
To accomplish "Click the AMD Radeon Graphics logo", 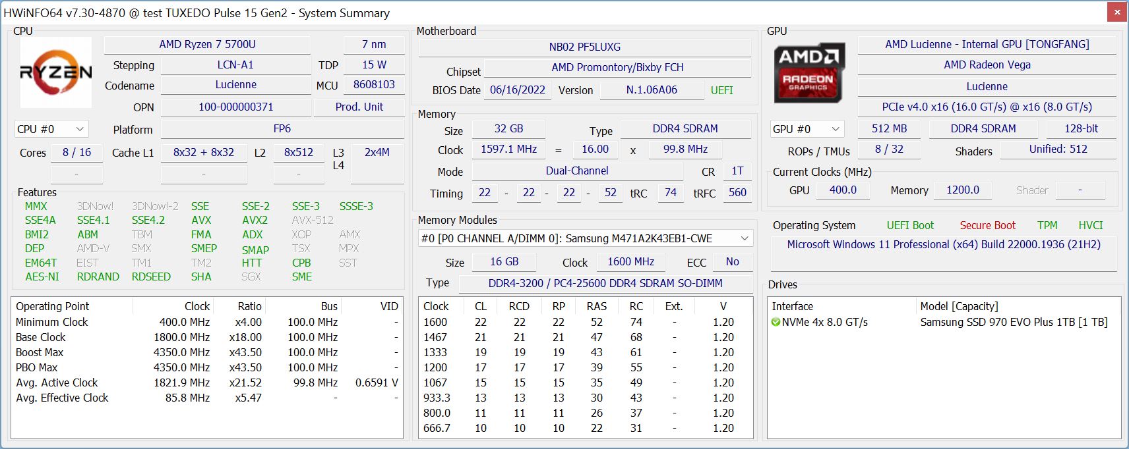I will 809,73.
